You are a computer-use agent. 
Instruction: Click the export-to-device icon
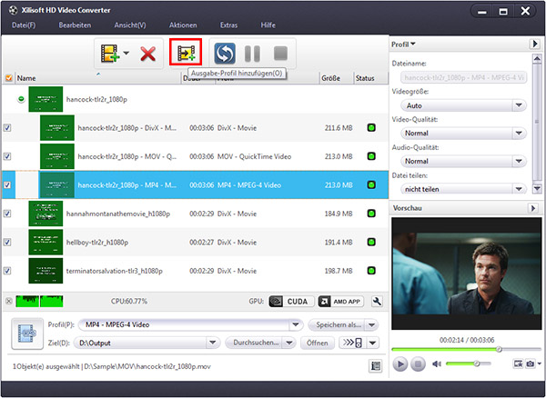[353, 343]
